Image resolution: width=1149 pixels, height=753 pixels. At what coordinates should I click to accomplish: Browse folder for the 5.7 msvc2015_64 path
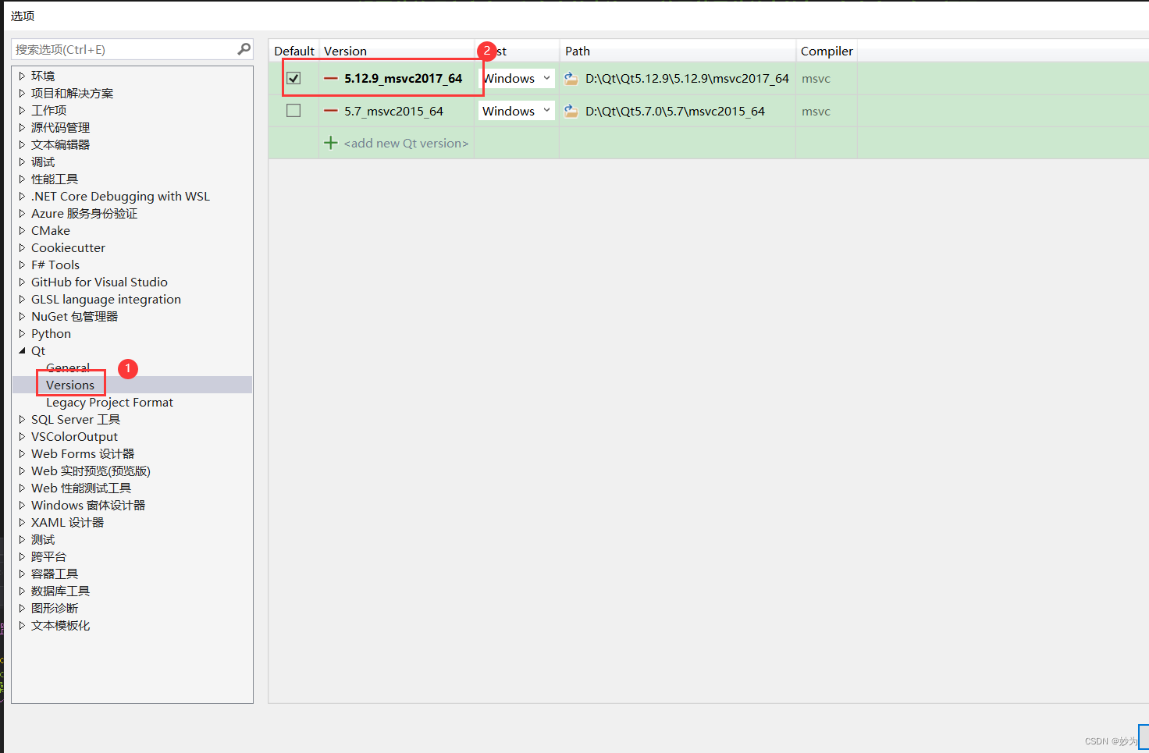point(571,111)
